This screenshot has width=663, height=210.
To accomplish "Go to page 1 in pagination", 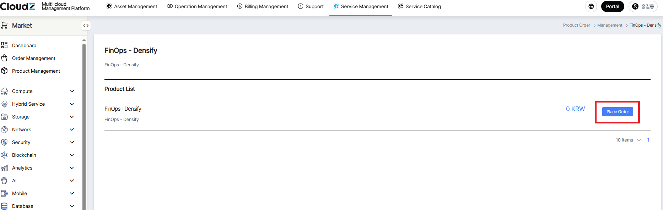I will click(x=648, y=140).
